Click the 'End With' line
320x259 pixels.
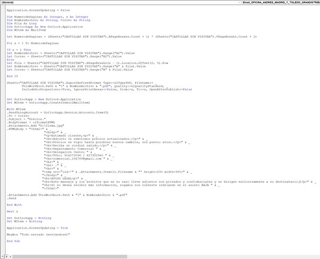pos(14,205)
